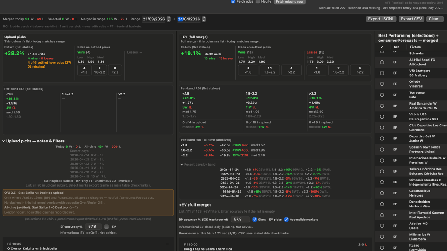Enable the Hourly checkbox
Image resolution: width=447 pixels, height=251 pixels.
(258, 2)
